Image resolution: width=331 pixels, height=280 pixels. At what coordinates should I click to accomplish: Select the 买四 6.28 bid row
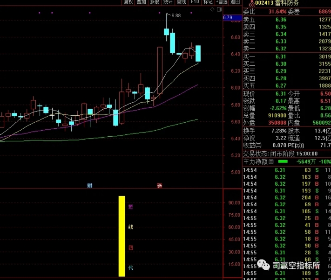287,78
